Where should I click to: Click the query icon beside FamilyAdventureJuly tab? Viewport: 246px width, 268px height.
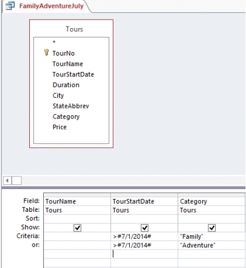10,6
